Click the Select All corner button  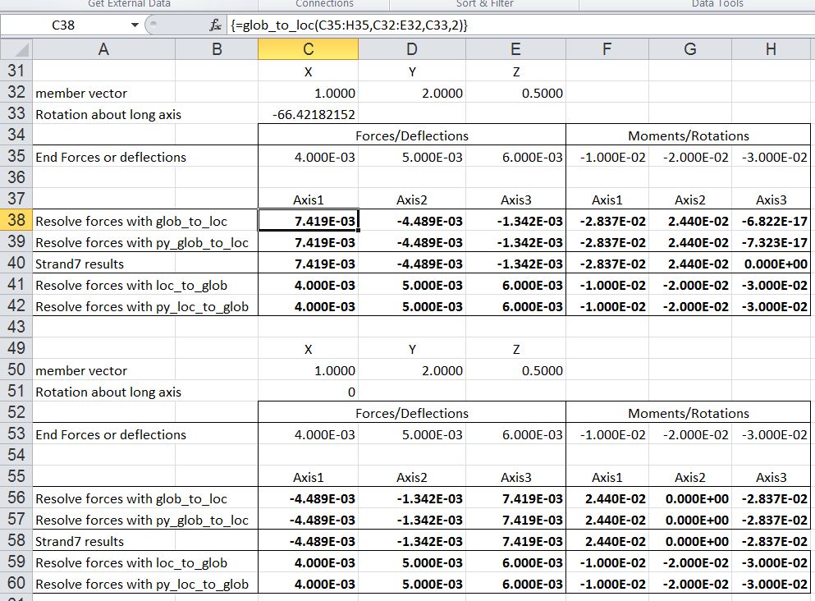(x=15, y=49)
